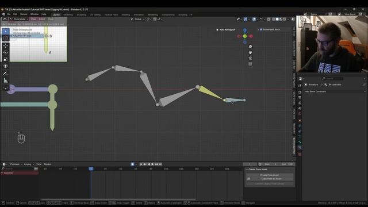Toggle pin icon in properties breadcrumb
The image size is (368, 207).
pos(364,85)
